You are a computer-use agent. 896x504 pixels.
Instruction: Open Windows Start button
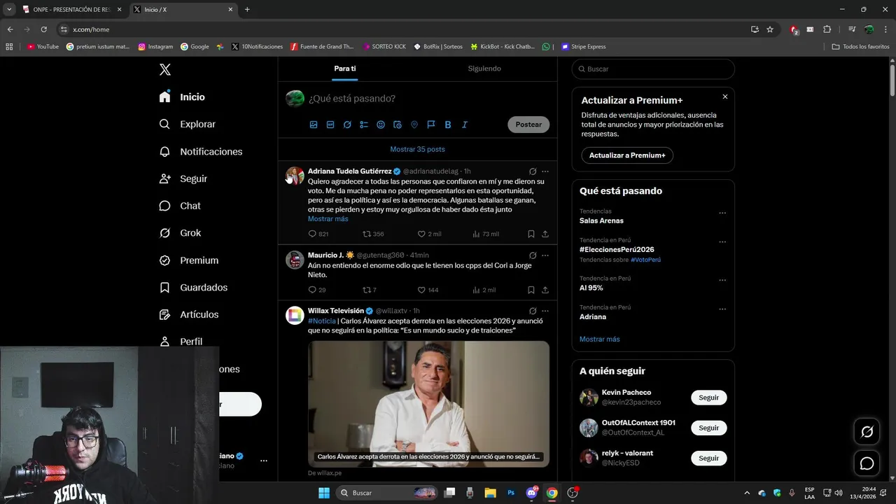point(324,493)
